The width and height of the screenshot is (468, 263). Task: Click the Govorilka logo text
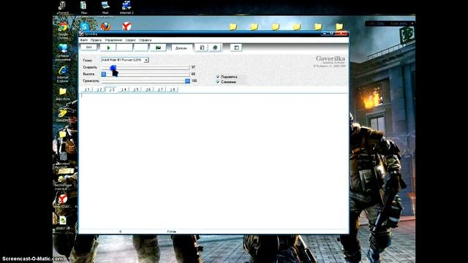pos(331,58)
